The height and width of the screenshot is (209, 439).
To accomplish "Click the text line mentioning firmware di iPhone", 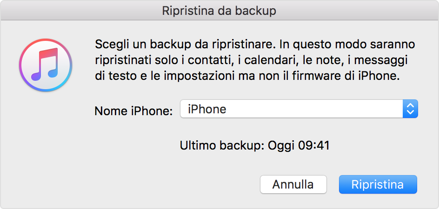I will coord(247,76).
